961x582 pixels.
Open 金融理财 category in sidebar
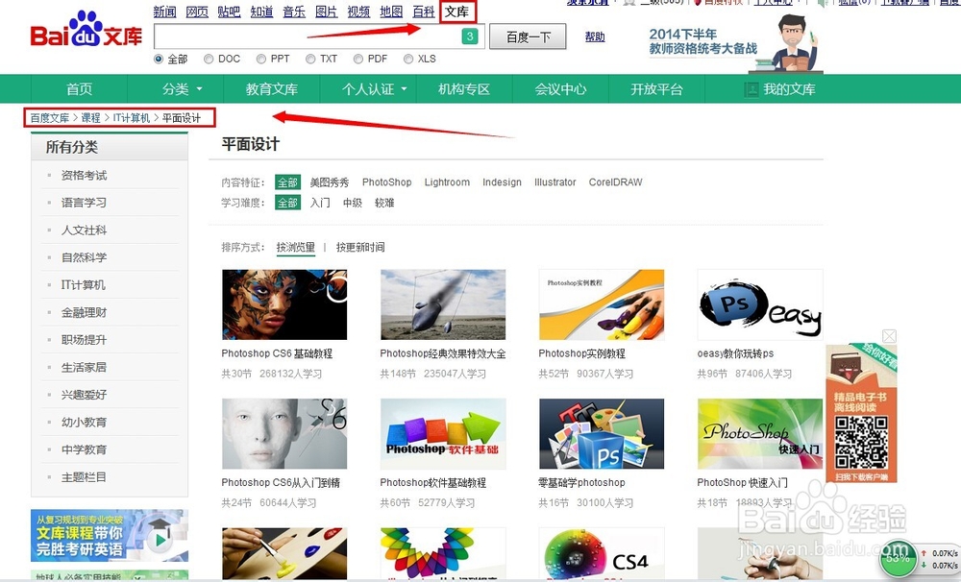click(x=84, y=312)
